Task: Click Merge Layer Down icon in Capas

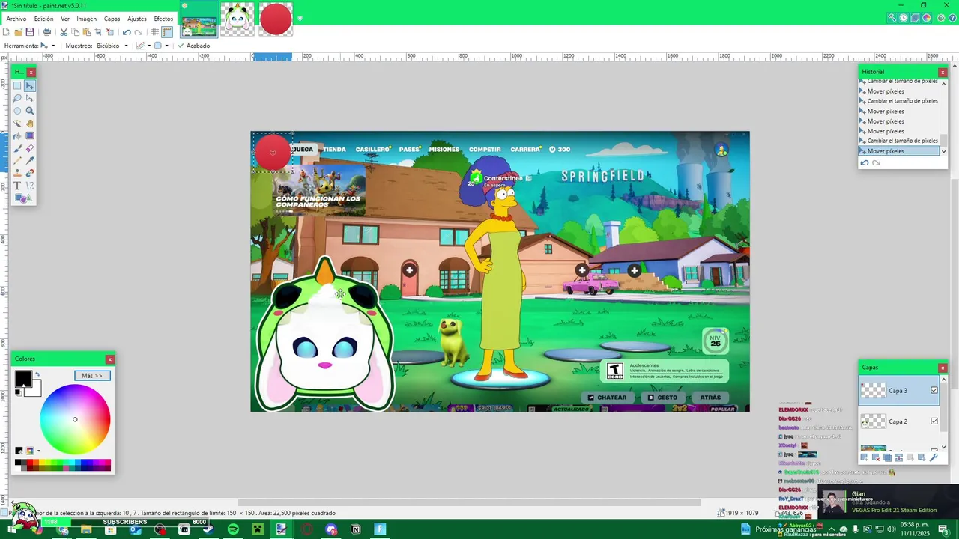Action: 899,457
